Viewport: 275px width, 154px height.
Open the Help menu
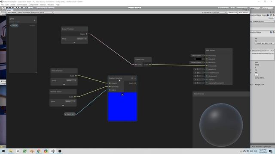pos(58,5)
